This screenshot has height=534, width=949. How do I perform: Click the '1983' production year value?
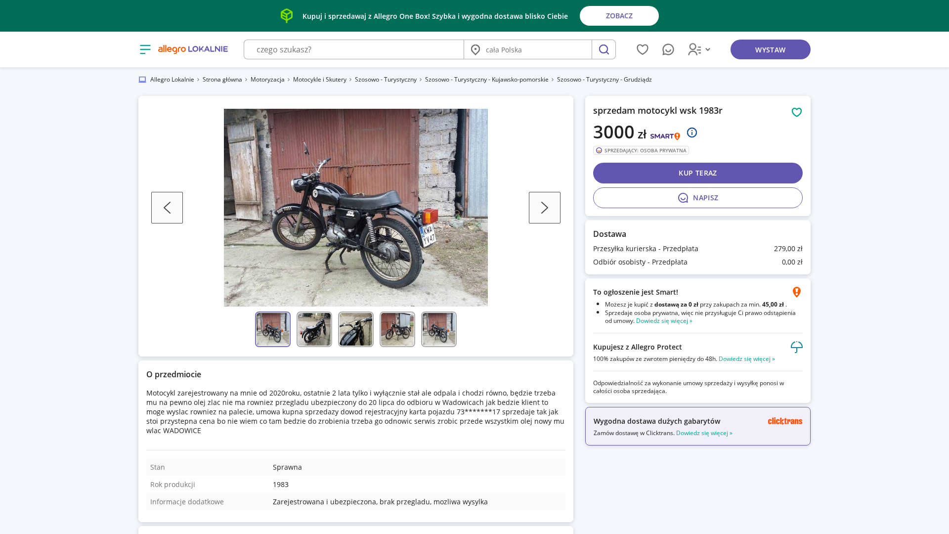281,485
